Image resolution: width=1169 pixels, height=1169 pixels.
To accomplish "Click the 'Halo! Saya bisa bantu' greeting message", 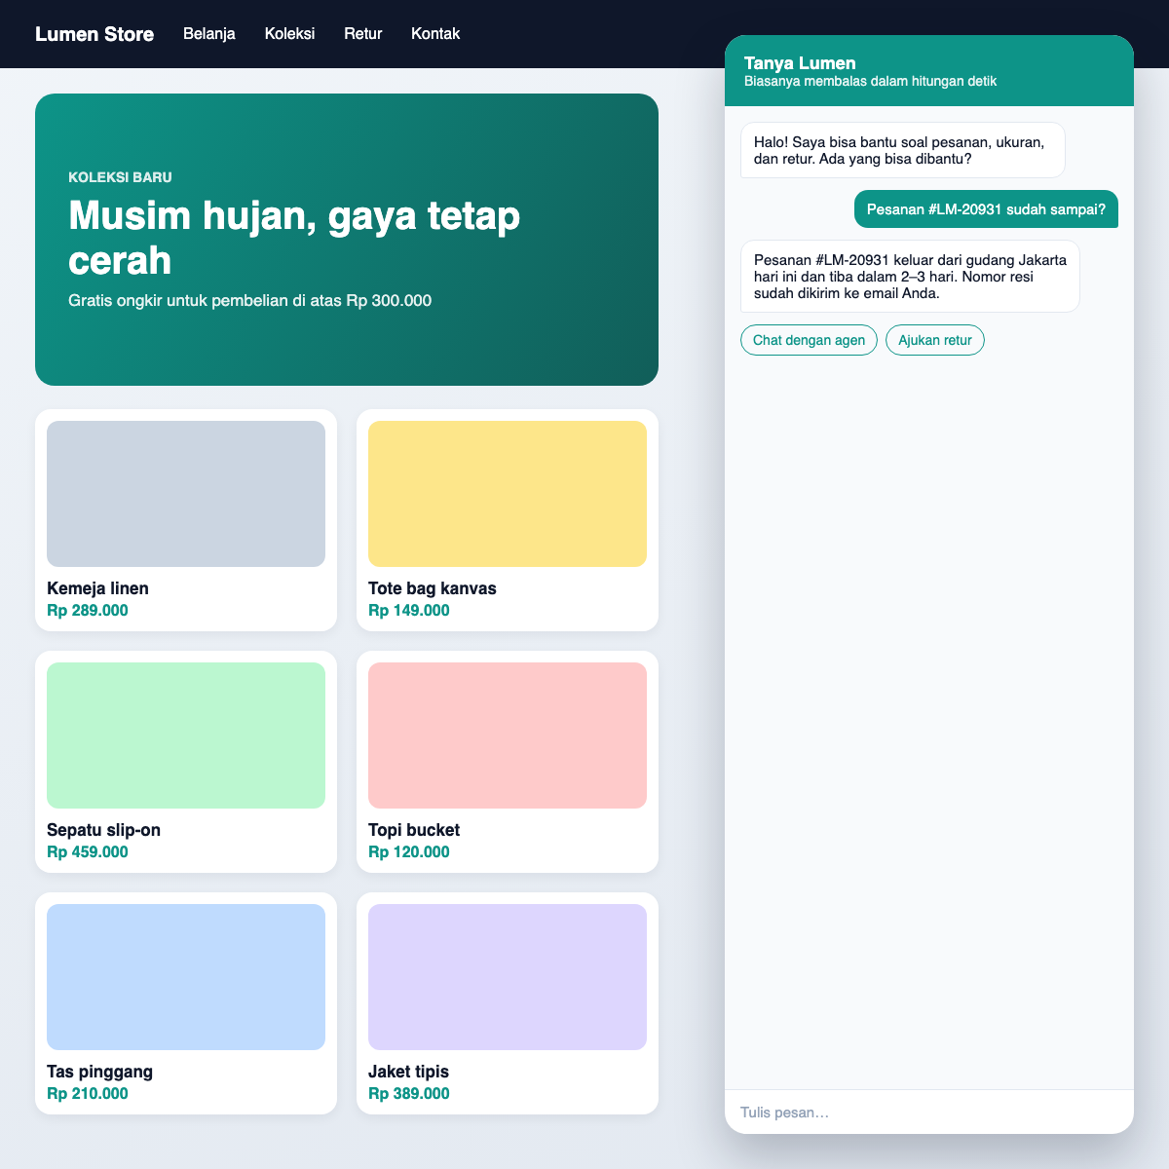I will click(903, 150).
